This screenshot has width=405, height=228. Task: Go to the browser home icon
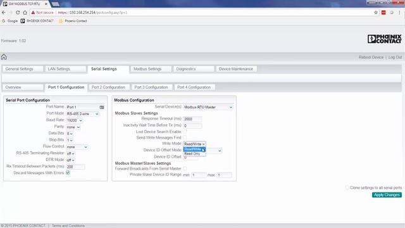(25, 13)
